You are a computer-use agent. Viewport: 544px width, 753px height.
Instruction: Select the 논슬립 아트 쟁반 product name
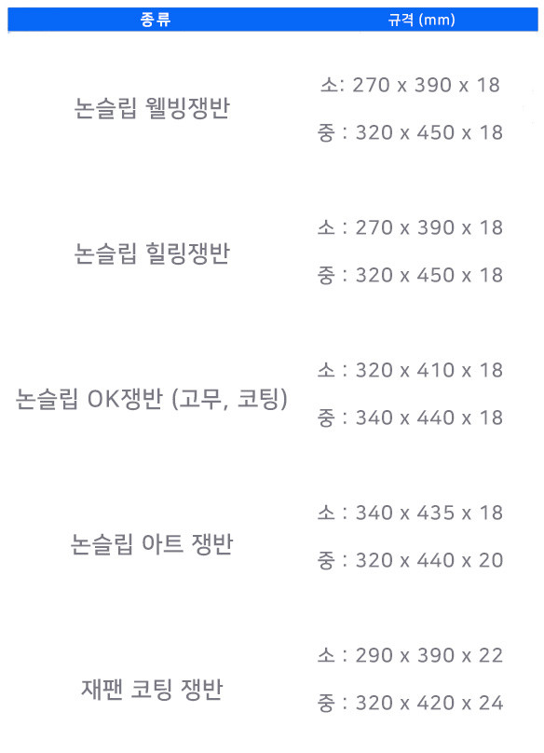tap(152, 544)
